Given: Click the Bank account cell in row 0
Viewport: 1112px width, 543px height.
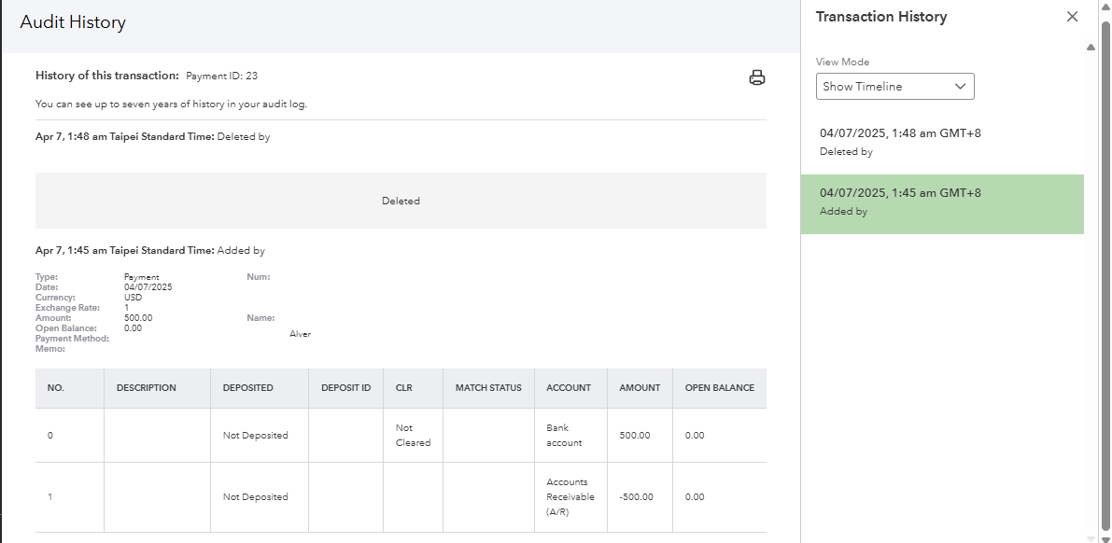Looking at the screenshot, I should pyautogui.click(x=565, y=436).
